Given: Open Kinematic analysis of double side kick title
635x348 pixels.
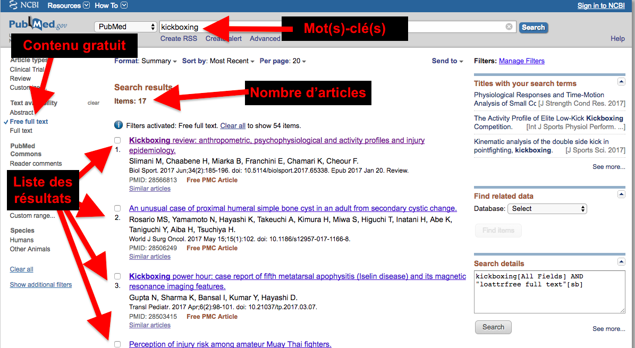Looking at the screenshot, I should [541, 146].
